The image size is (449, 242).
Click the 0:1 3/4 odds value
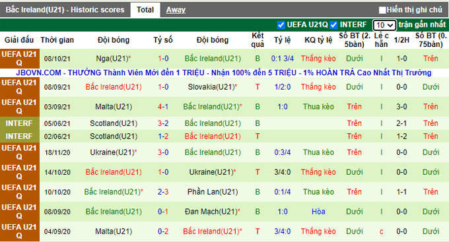click(283, 59)
